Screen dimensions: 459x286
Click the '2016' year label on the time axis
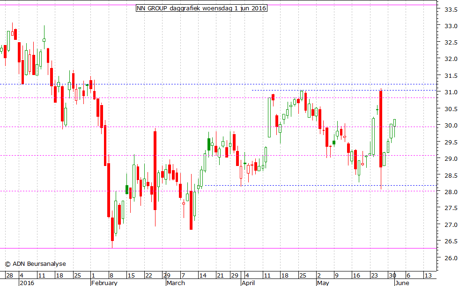point(27,283)
